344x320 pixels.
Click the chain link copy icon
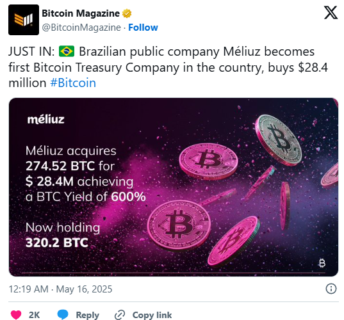[x=120, y=315]
